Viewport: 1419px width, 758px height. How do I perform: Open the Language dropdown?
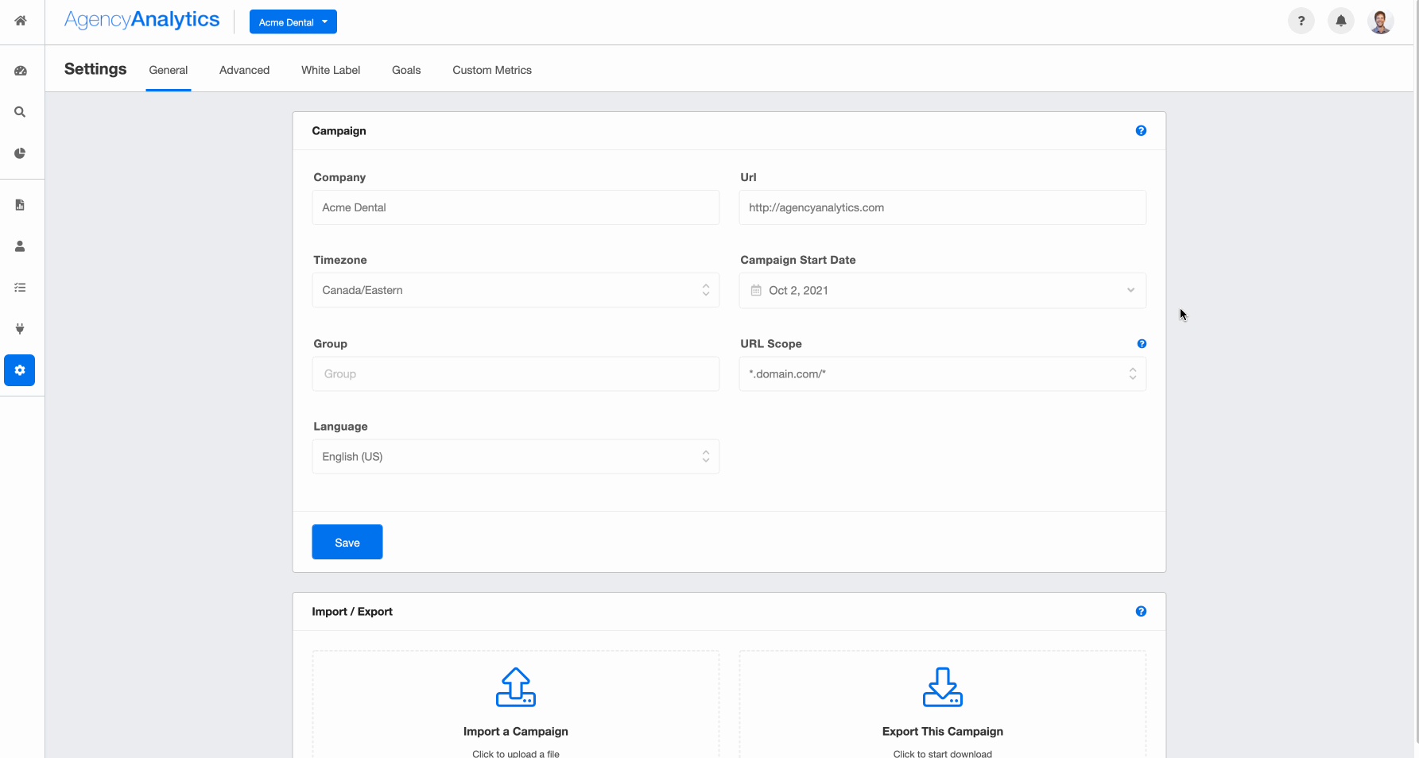(515, 457)
